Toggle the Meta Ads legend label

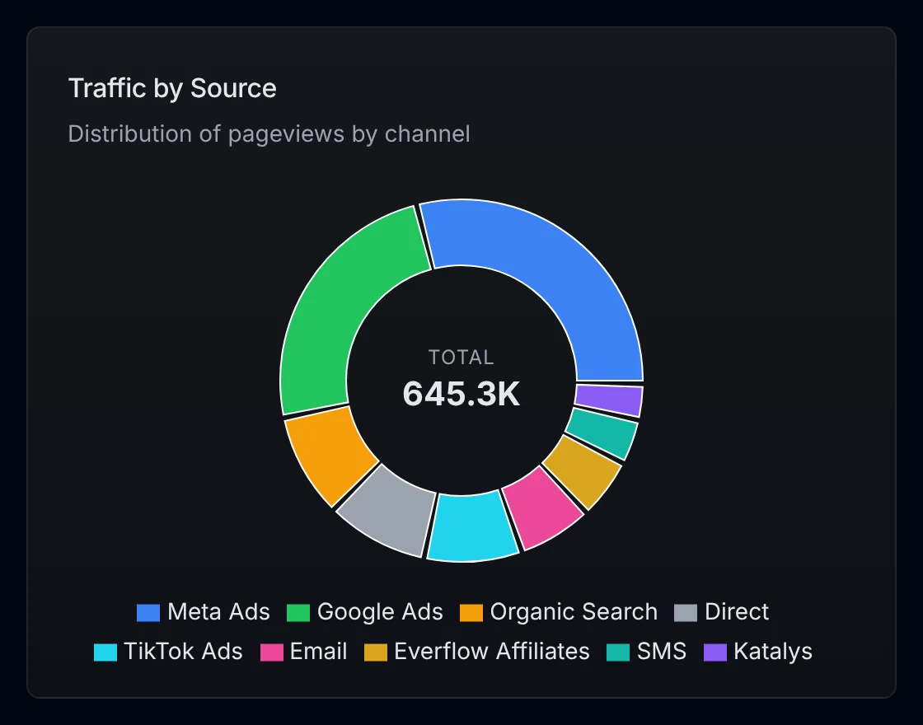[x=218, y=612]
